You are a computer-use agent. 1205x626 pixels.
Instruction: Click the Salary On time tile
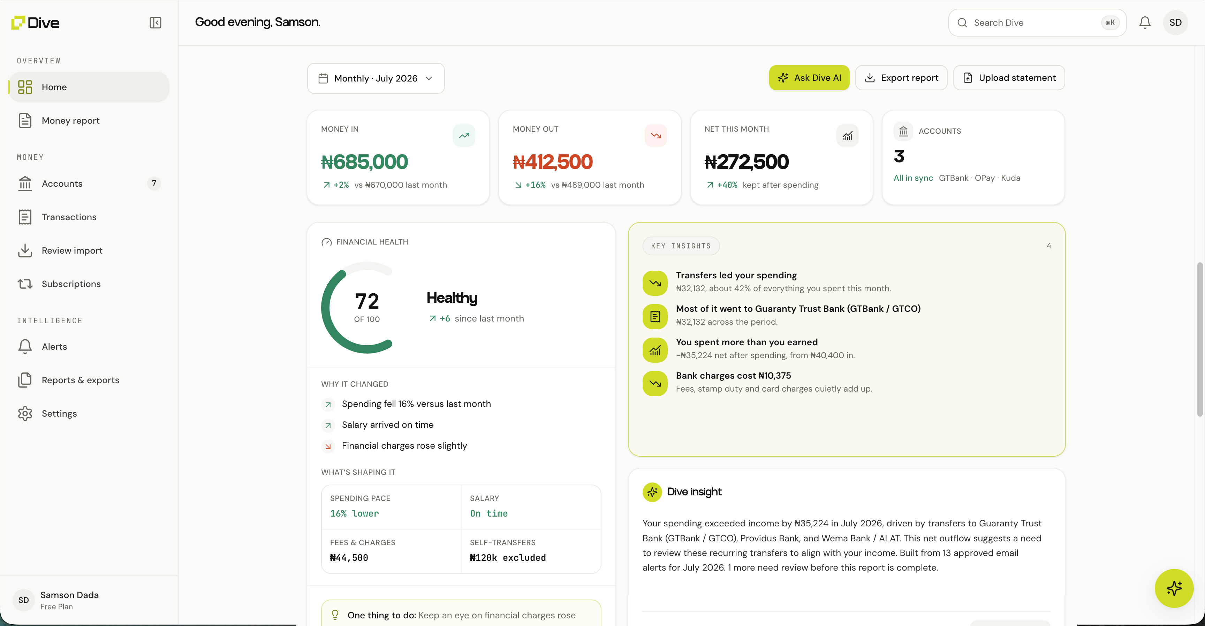coord(531,507)
